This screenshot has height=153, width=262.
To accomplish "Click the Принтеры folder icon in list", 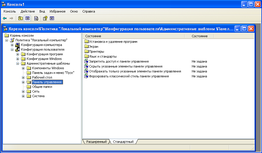I will [86, 51].
